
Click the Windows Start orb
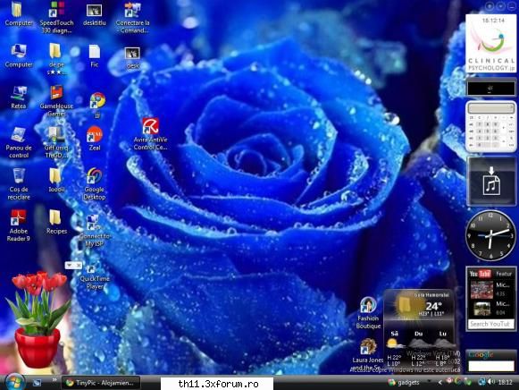pyautogui.click(x=14, y=382)
